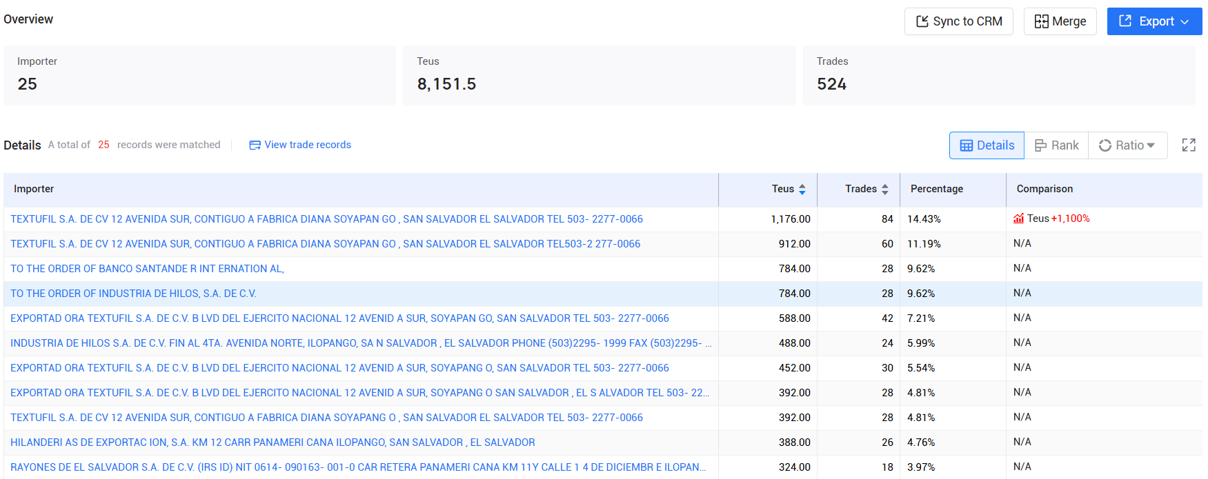This screenshot has width=1208, height=479.
Task: Click the Merge button
Action: tap(1060, 21)
